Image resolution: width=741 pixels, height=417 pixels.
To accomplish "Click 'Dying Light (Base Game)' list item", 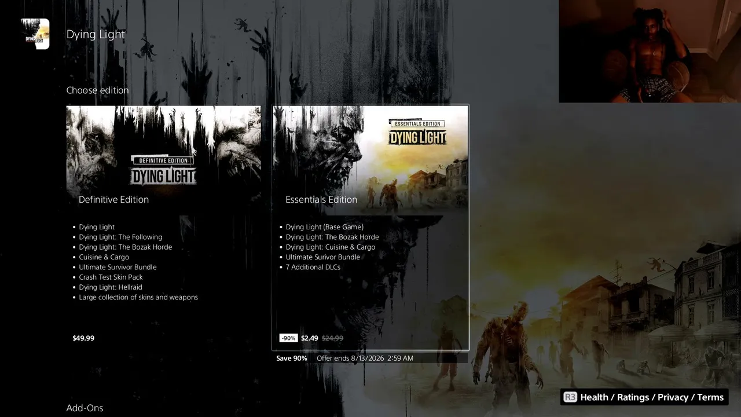I will pos(324,227).
